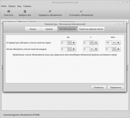
Task: Switch to the Уровни tab
Action: 49,29
